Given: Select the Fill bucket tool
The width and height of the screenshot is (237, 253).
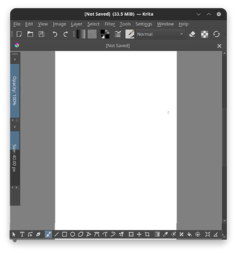Looking at the screenshot, I should tap(190, 234).
